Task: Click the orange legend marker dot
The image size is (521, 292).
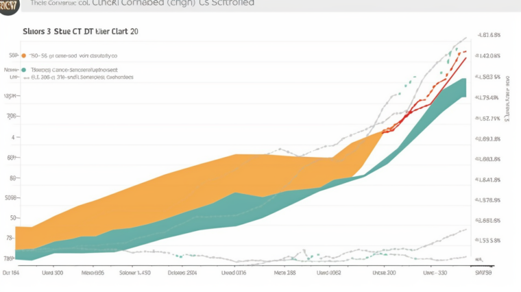Action: click(24, 55)
